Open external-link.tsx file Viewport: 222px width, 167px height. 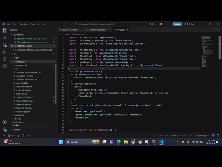(24, 90)
